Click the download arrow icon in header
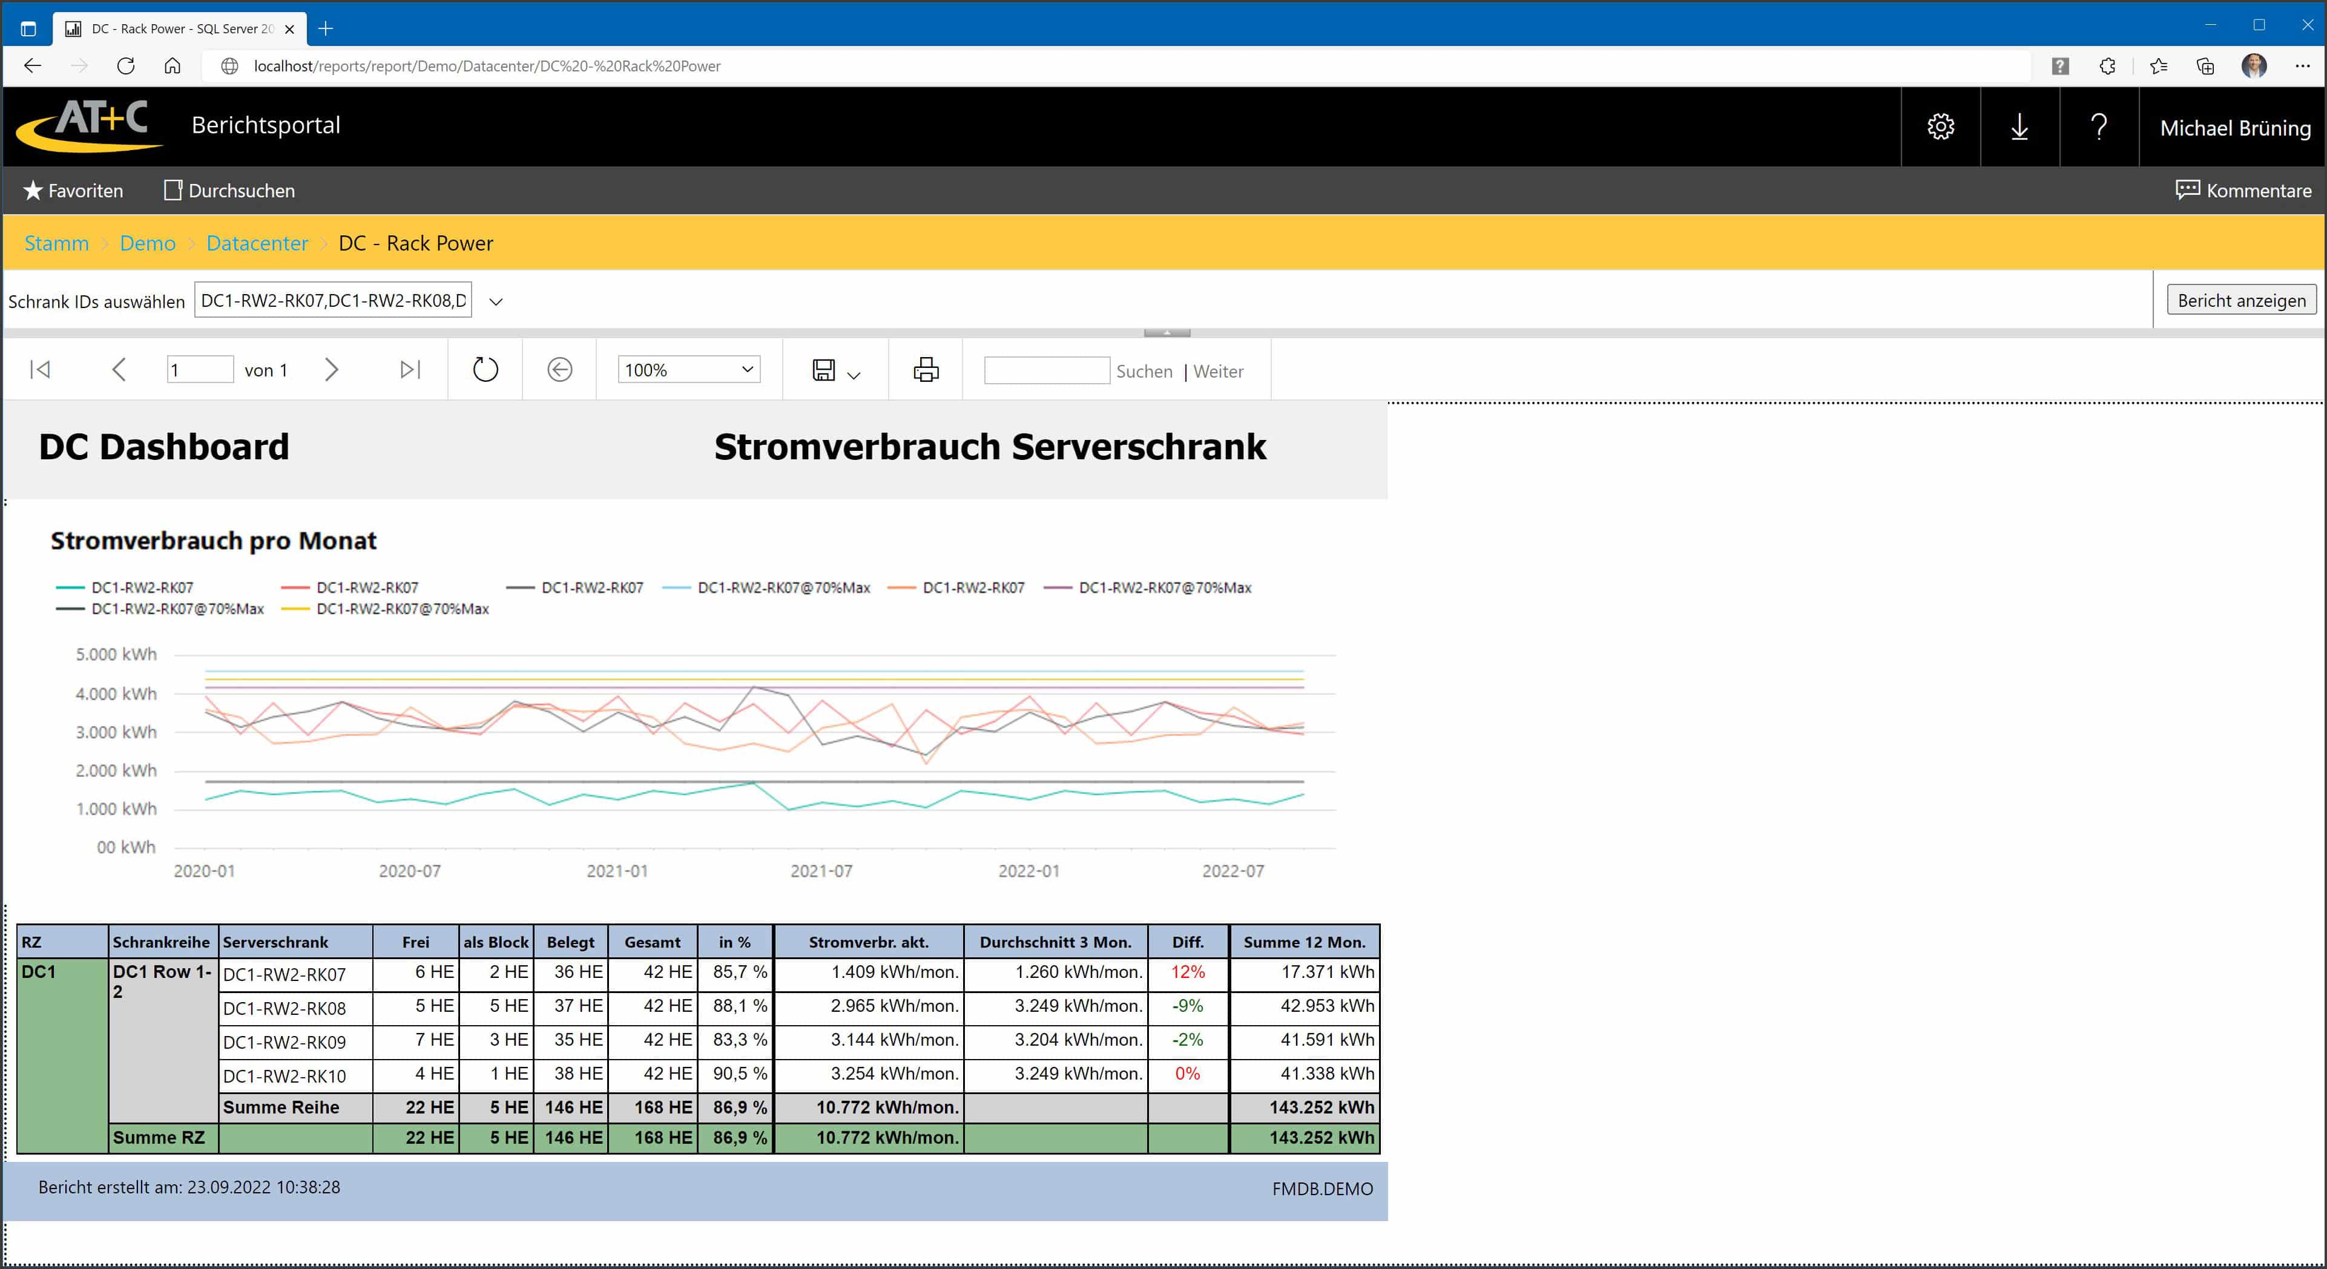The height and width of the screenshot is (1269, 2327). 2019,126
